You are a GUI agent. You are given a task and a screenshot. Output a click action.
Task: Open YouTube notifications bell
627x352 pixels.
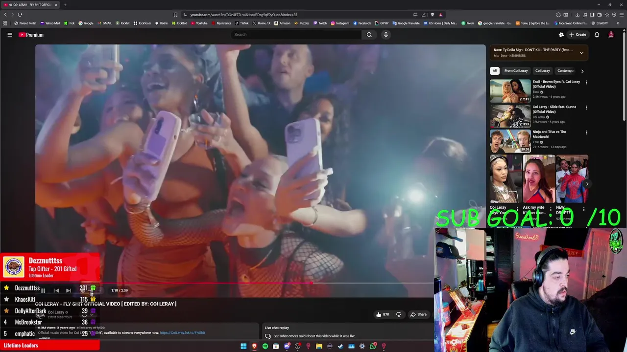tap(597, 35)
